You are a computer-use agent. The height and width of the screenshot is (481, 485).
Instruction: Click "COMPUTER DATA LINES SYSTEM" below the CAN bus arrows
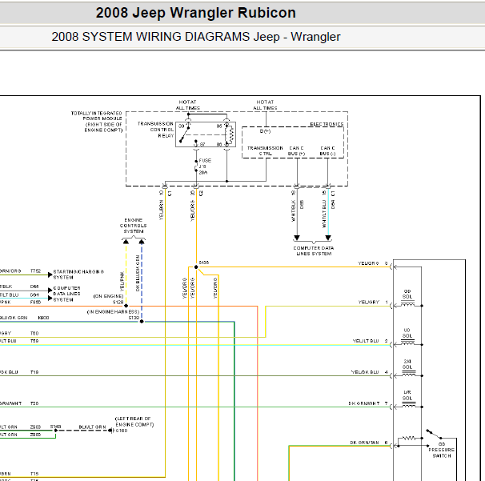(x=314, y=251)
